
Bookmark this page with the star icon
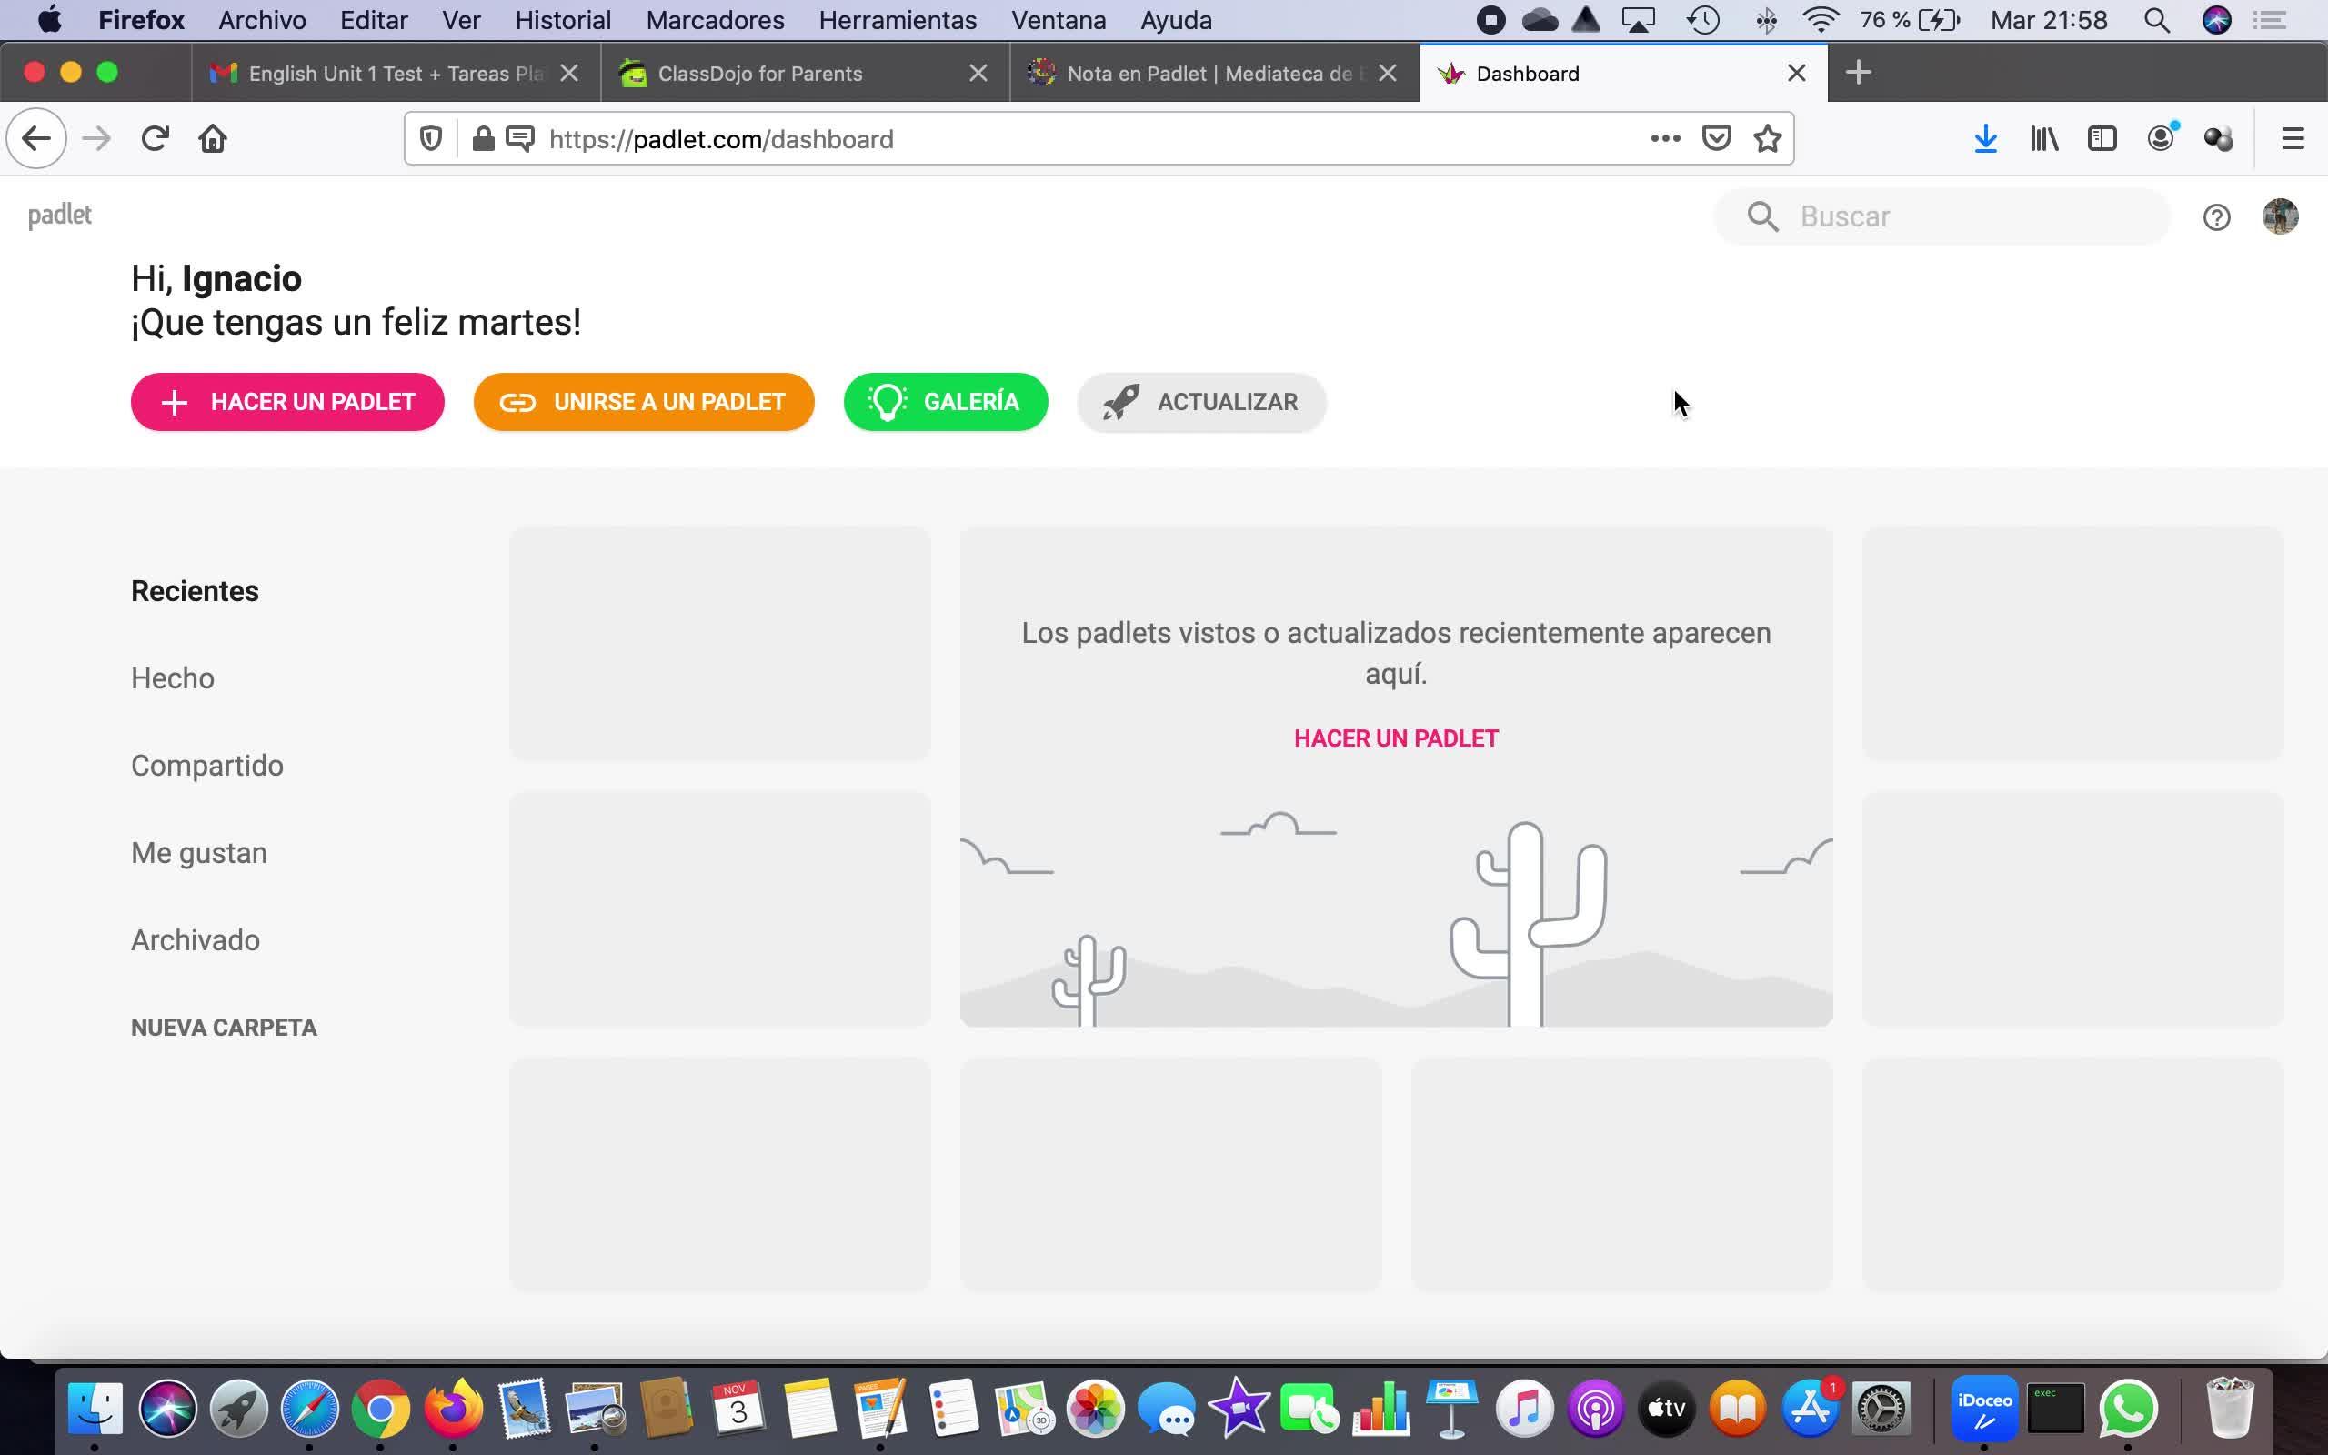point(1767,139)
